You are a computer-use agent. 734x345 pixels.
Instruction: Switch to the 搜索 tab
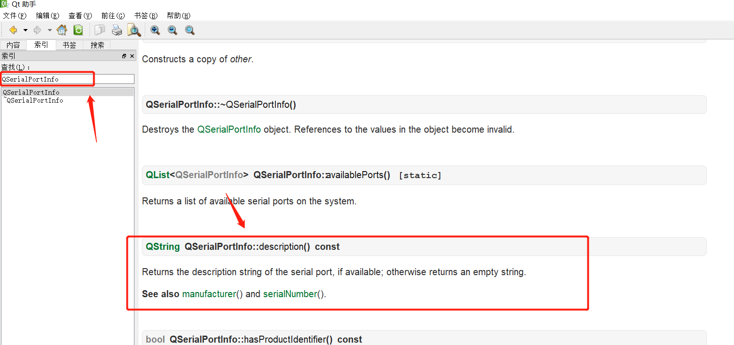tap(97, 45)
